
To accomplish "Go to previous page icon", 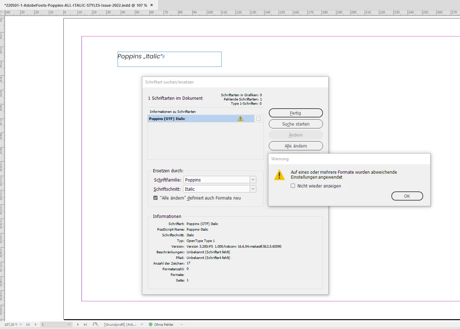I will [x=35, y=324].
